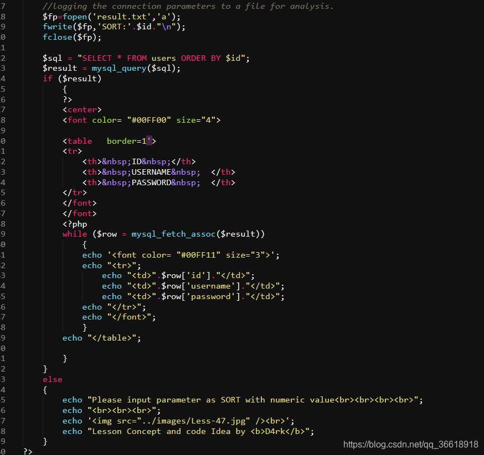Click the closing </tr> tag line
This screenshot has height=455, width=484.
click(75, 193)
